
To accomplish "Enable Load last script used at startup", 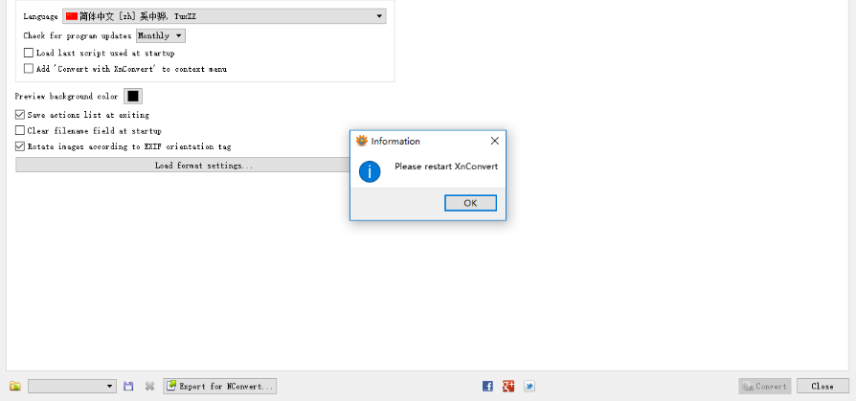I will [x=29, y=53].
